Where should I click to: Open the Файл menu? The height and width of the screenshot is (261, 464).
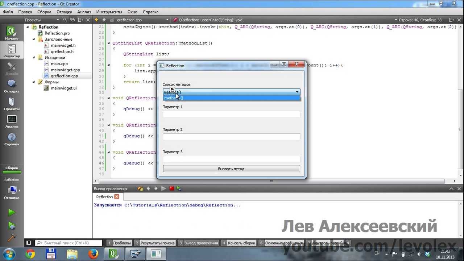[x=8, y=12]
